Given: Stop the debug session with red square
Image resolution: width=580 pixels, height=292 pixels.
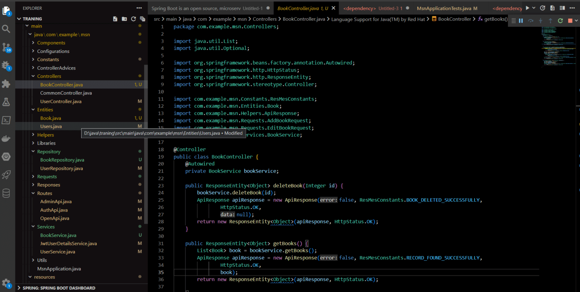Looking at the screenshot, I should coord(570,21).
